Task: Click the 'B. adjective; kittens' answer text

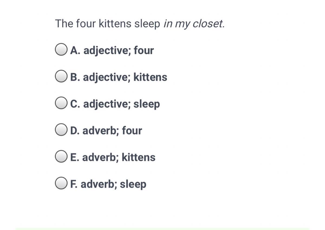Action: pos(119,77)
